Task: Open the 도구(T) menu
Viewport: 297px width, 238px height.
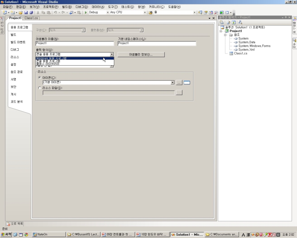Action: click(x=113, y=7)
